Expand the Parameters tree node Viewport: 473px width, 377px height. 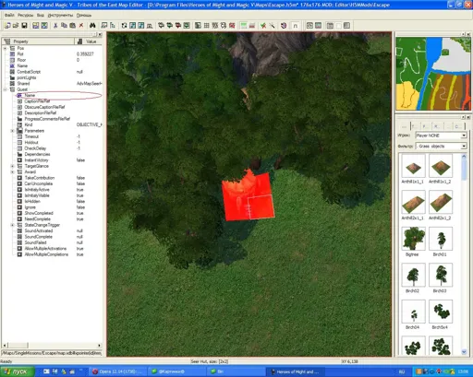tap(12, 131)
